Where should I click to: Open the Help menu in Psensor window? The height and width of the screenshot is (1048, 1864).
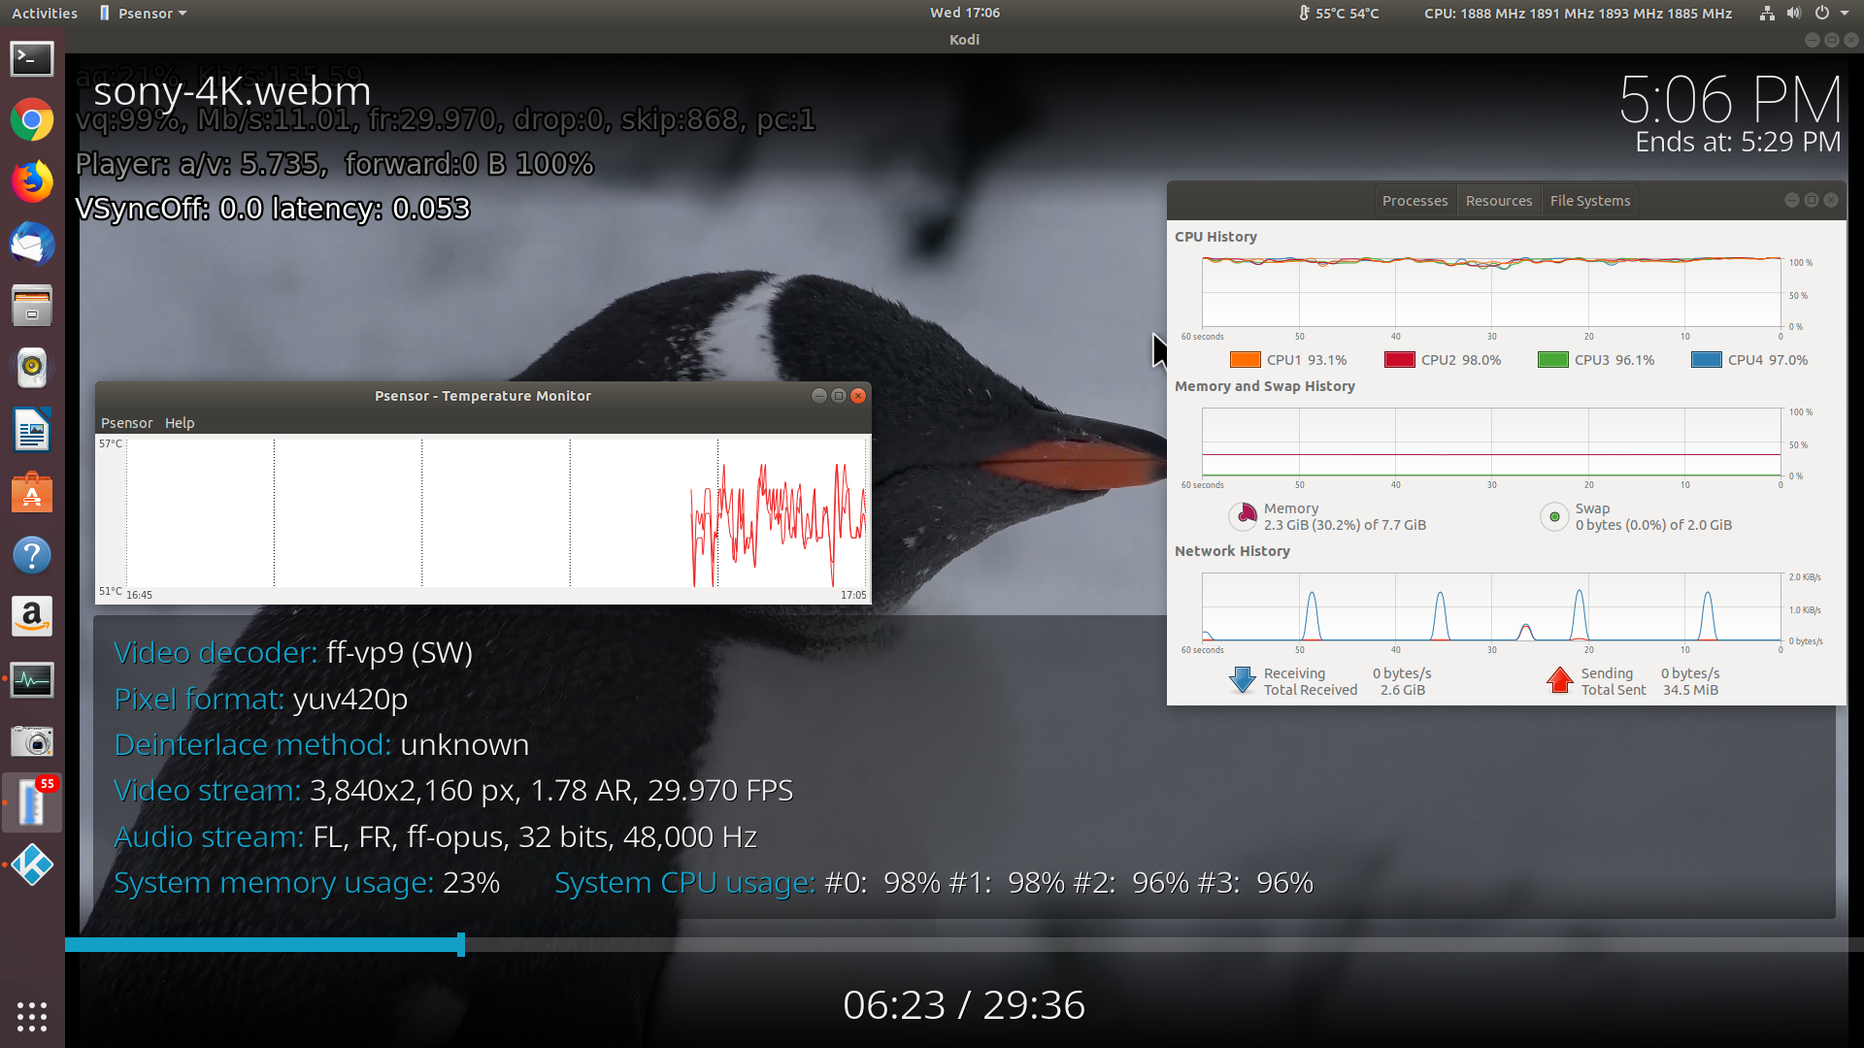(180, 423)
